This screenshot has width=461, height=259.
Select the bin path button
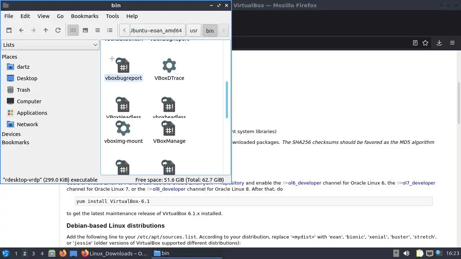pyautogui.click(x=210, y=31)
